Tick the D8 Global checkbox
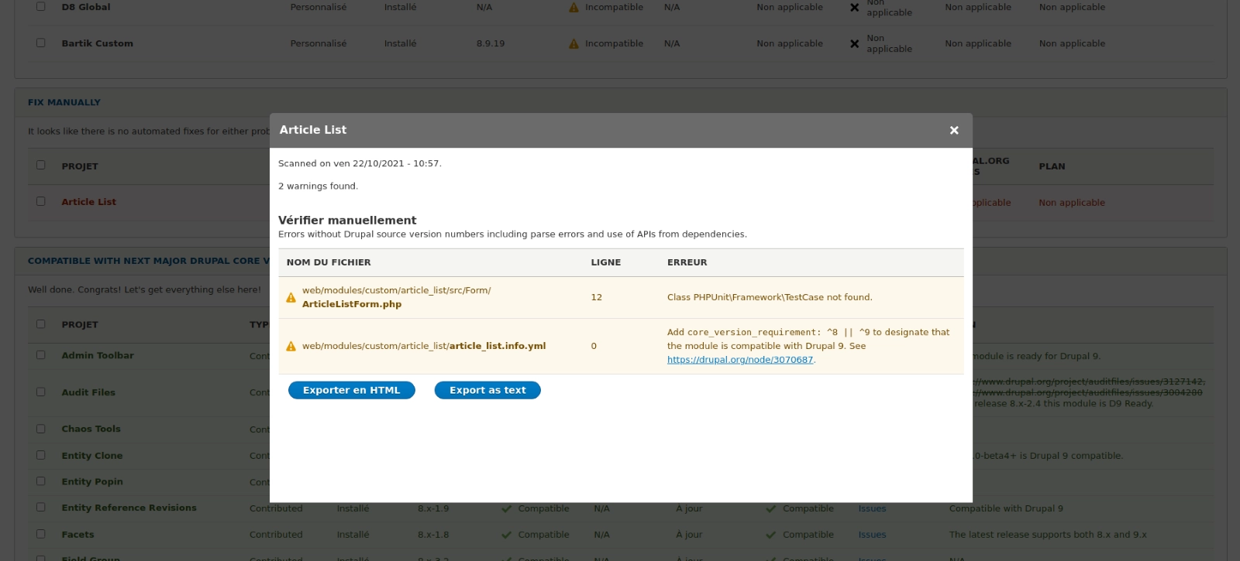The image size is (1240, 561). [41, 6]
